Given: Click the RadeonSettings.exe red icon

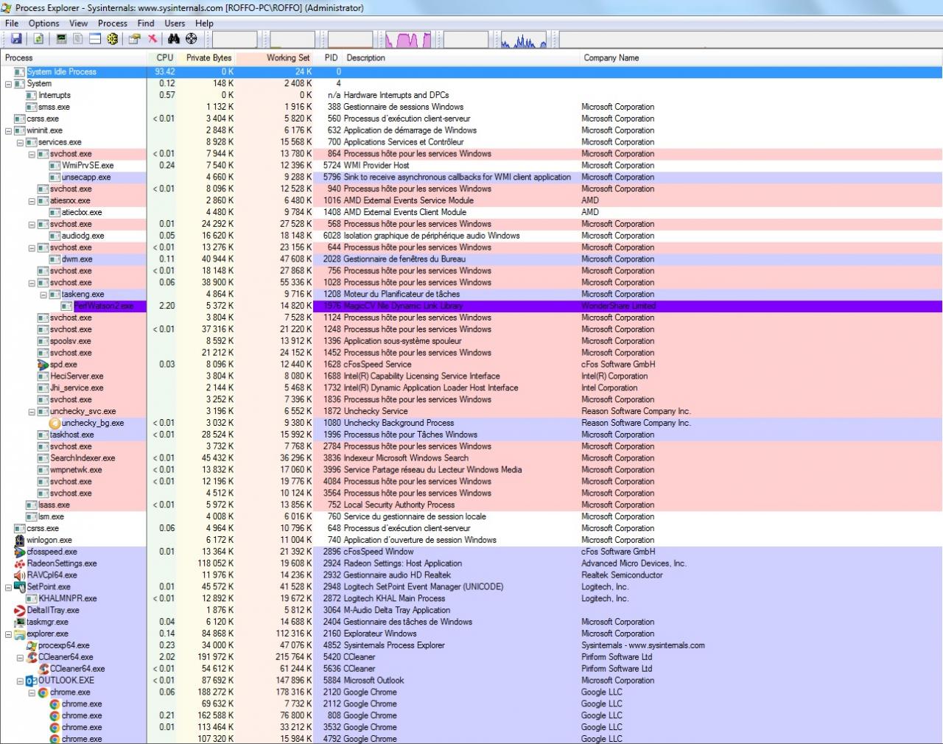Looking at the screenshot, I should click(x=20, y=564).
